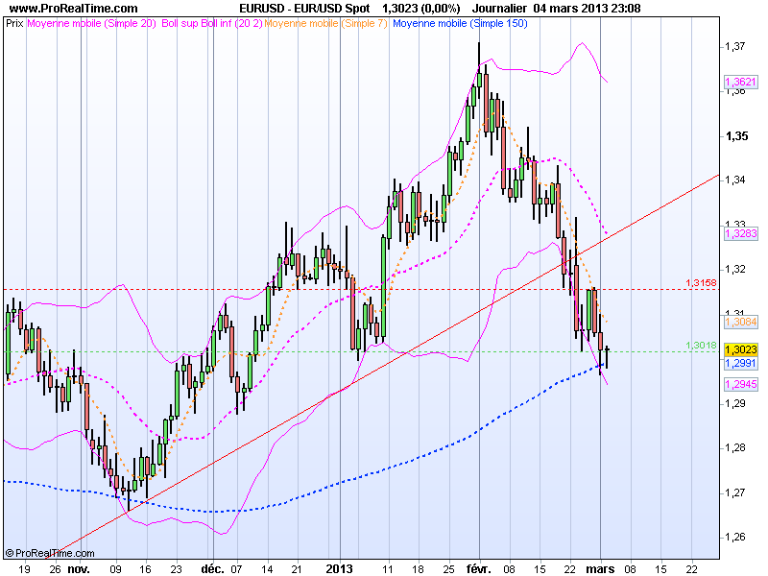Click the red 1,3158 resistance level label
Image resolution: width=768 pixels, height=576 pixels.
tap(701, 282)
